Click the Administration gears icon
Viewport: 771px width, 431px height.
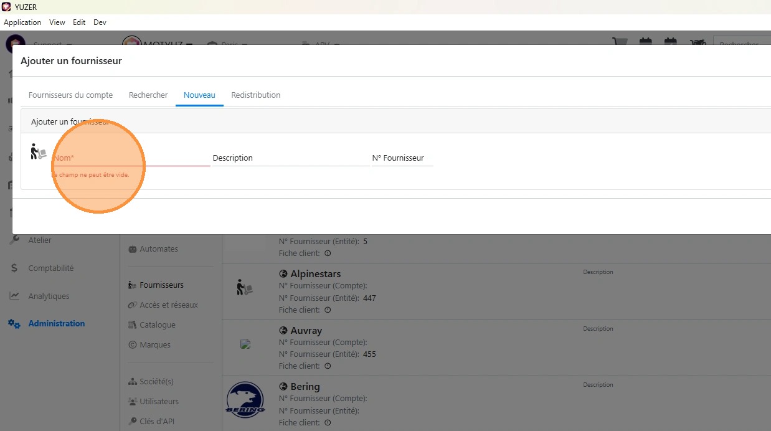click(14, 324)
